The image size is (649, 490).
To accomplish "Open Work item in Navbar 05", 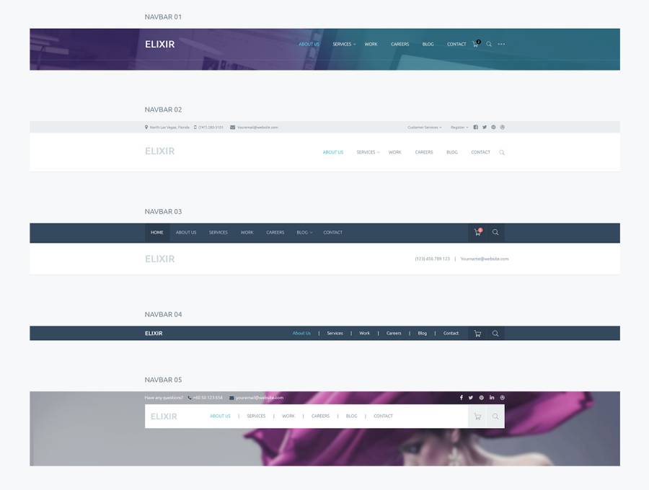I will (288, 416).
